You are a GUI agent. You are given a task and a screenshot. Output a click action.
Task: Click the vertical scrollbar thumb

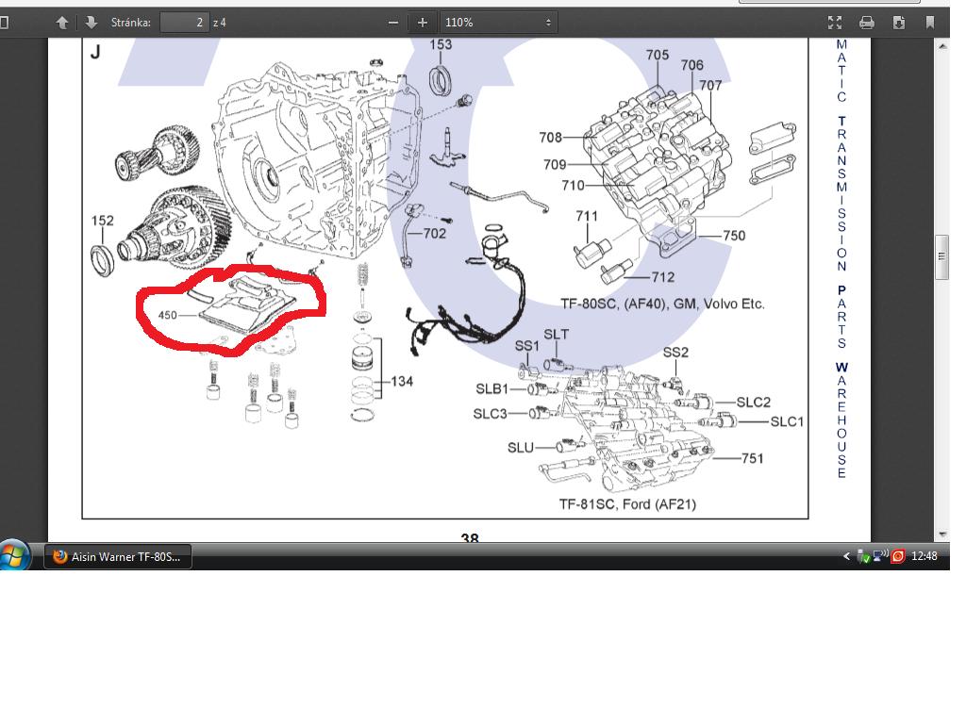click(941, 256)
